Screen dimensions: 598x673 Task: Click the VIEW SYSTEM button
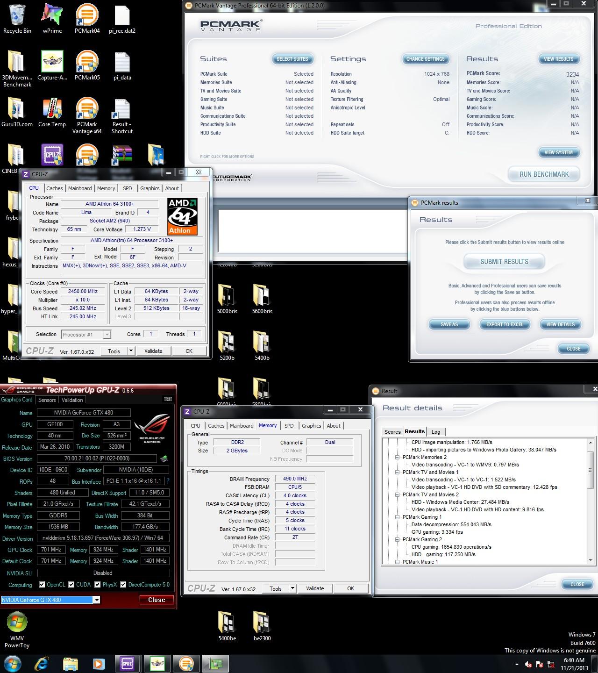coord(558,152)
